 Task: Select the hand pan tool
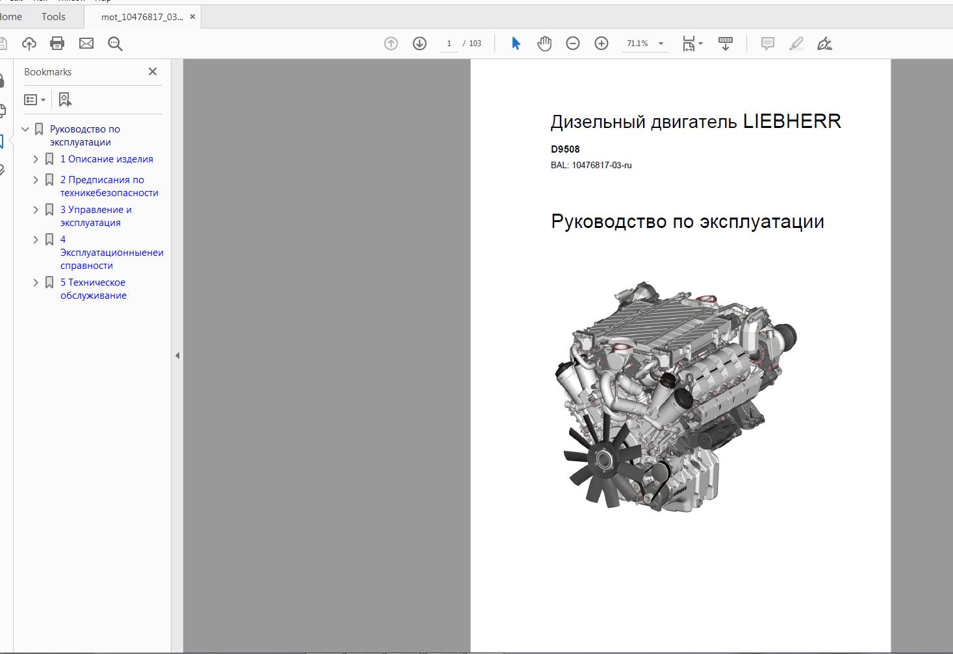pyautogui.click(x=544, y=44)
